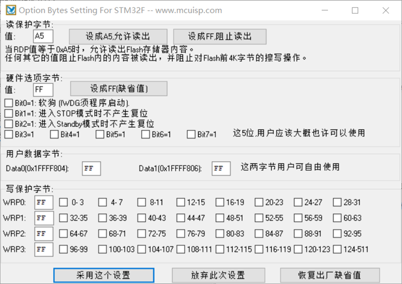The height and width of the screenshot is (284, 402).
Task: Check the Bit3=1 checkbox
Action: tap(9, 134)
